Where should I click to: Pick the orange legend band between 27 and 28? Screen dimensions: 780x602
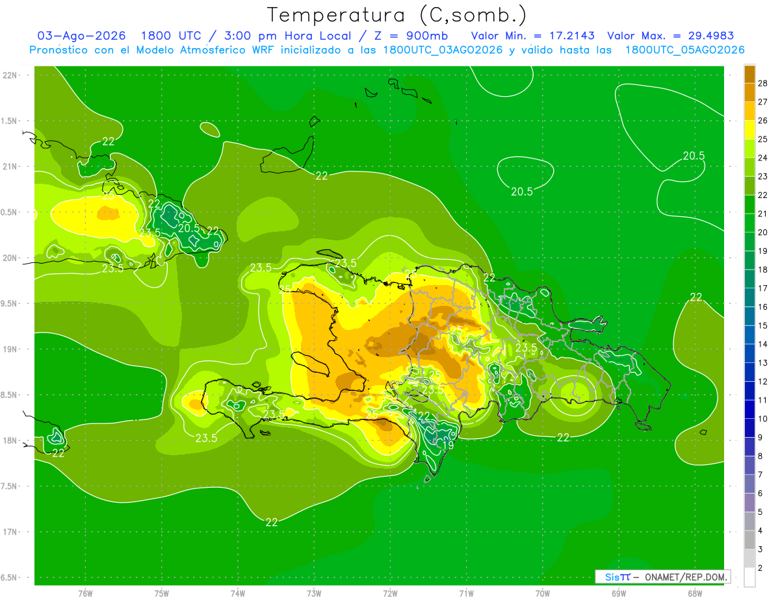(749, 92)
